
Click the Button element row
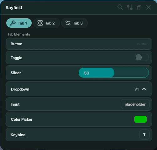tap(79, 44)
